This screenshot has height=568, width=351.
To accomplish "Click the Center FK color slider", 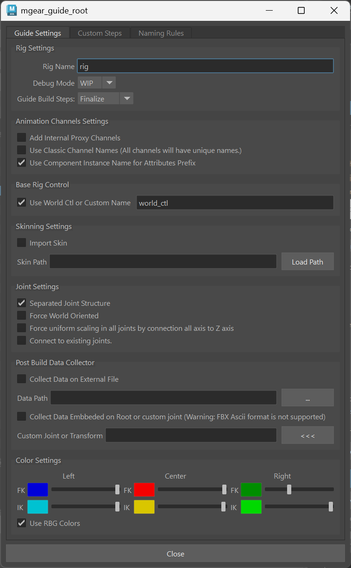I will pyautogui.click(x=192, y=489).
